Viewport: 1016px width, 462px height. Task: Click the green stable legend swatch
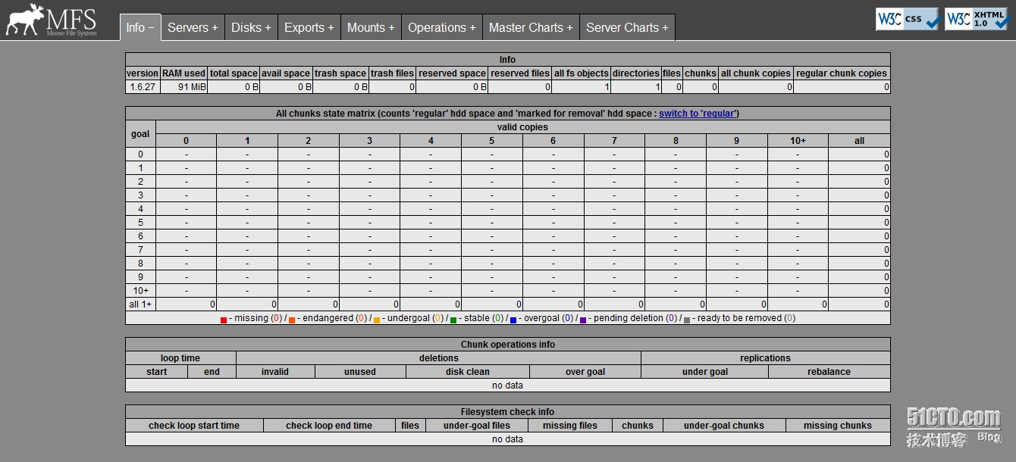pos(453,320)
